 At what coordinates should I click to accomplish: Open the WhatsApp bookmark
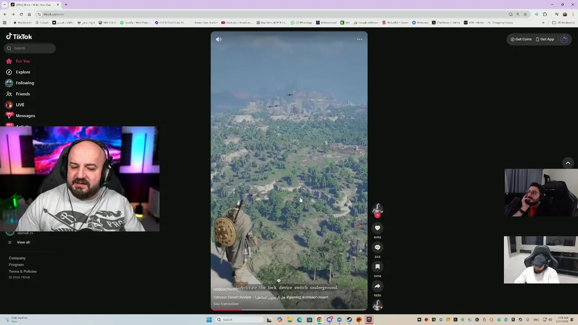pos(301,23)
